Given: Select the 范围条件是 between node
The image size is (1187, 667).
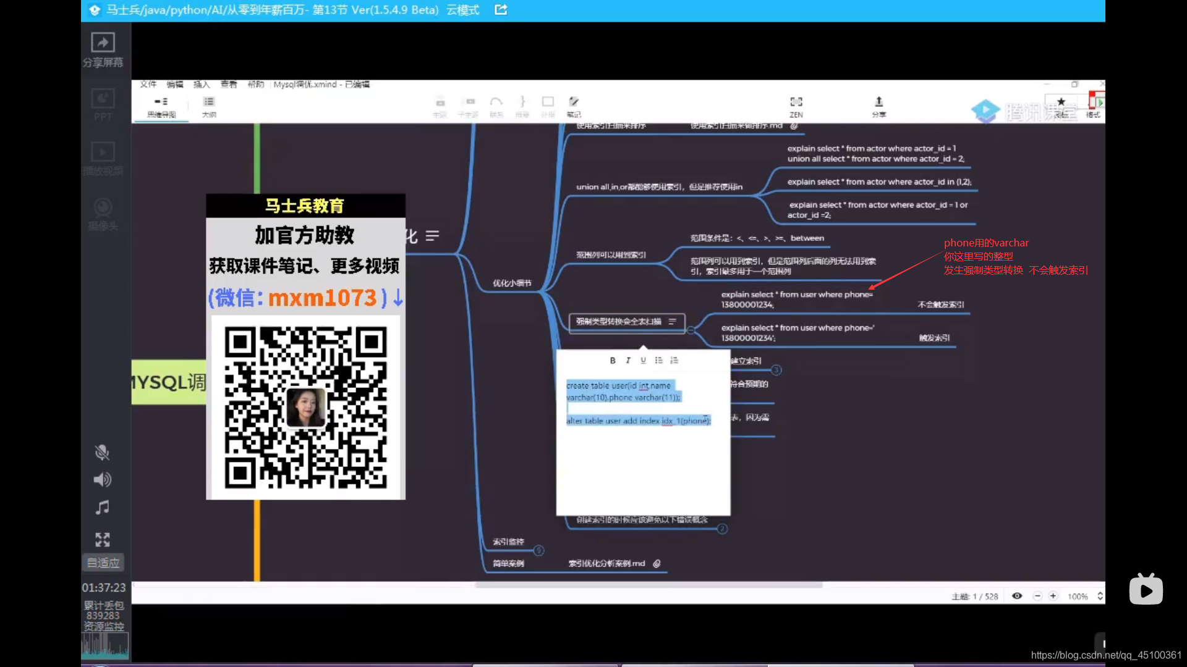Looking at the screenshot, I should (757, 238).
